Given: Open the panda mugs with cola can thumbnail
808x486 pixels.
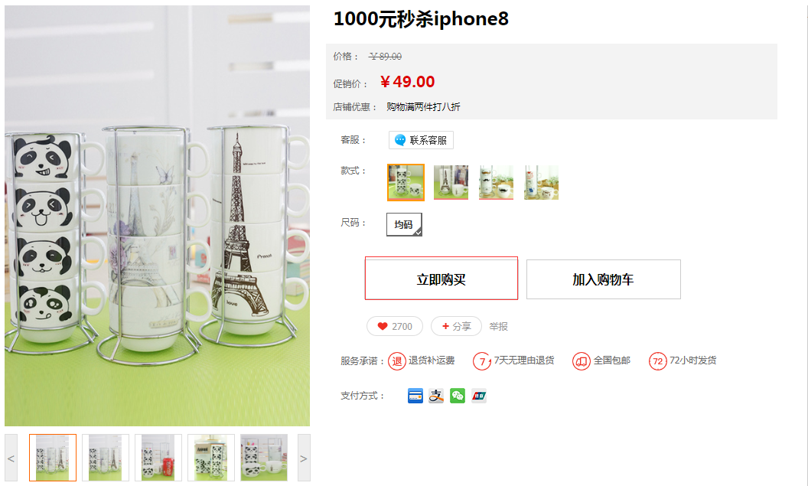Looking at the screenshot, I should tap(158, 458).
